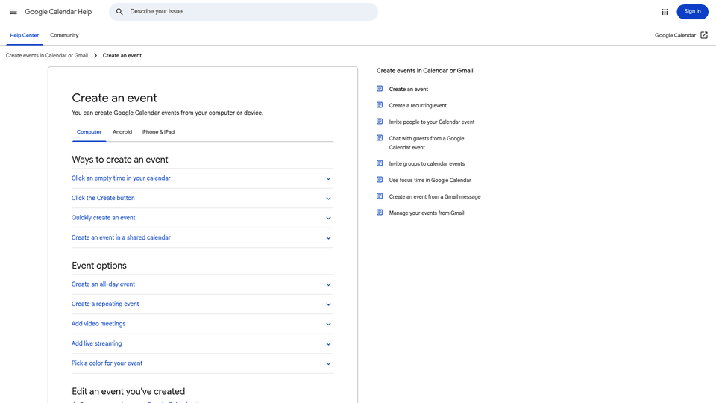Screen dimensions: 716x403
Task: Switch to the Help Center tab
Action: click(x=24, y=35)
